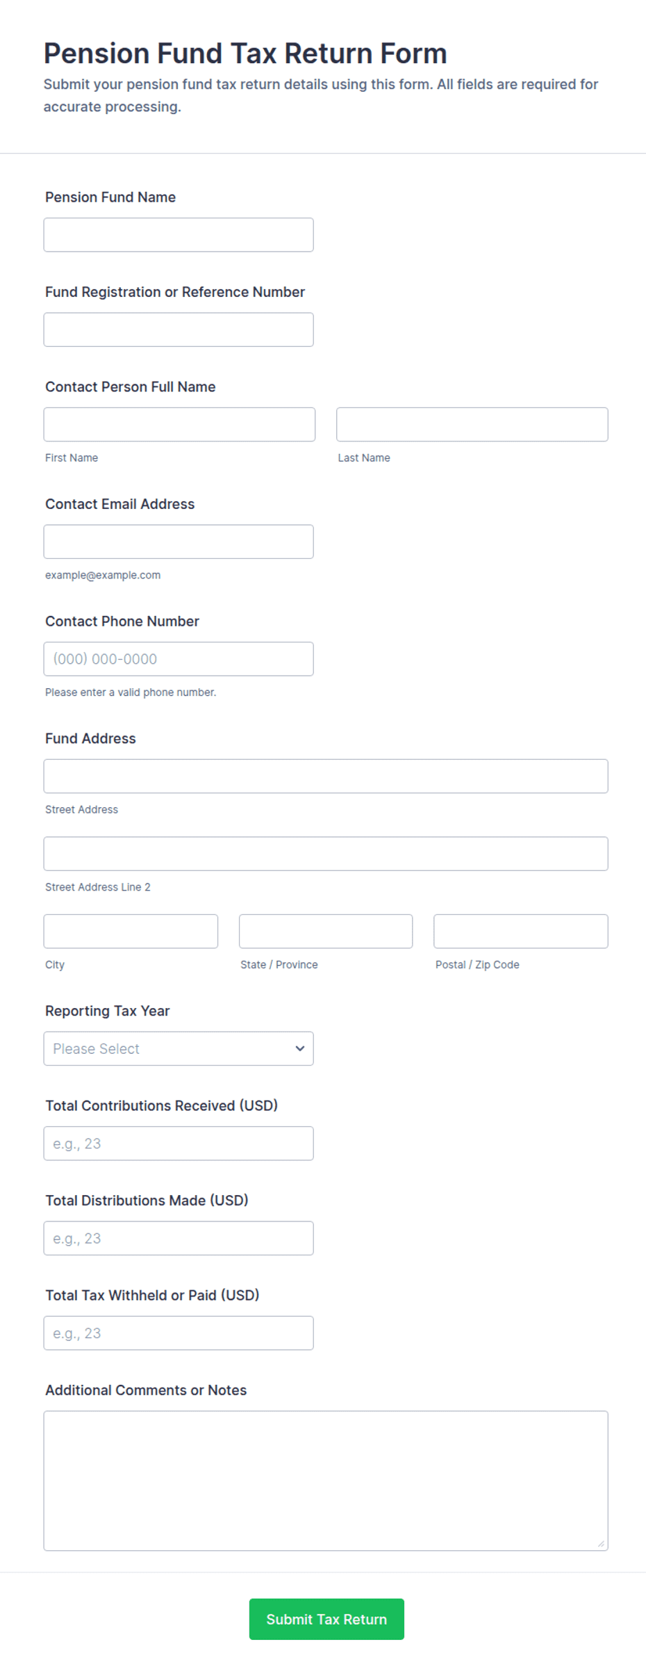646x1674 pixels.
Task: Click the Postal / Zip Code field
Action: [x=521, y=932]
